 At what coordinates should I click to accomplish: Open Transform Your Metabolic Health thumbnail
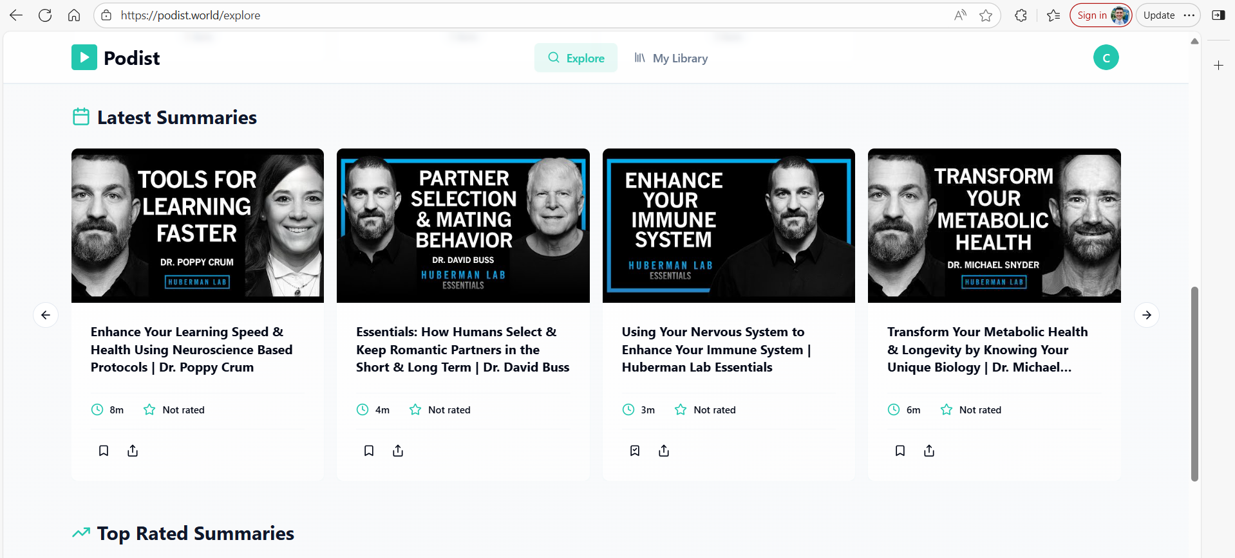click(x=994, y=226)
